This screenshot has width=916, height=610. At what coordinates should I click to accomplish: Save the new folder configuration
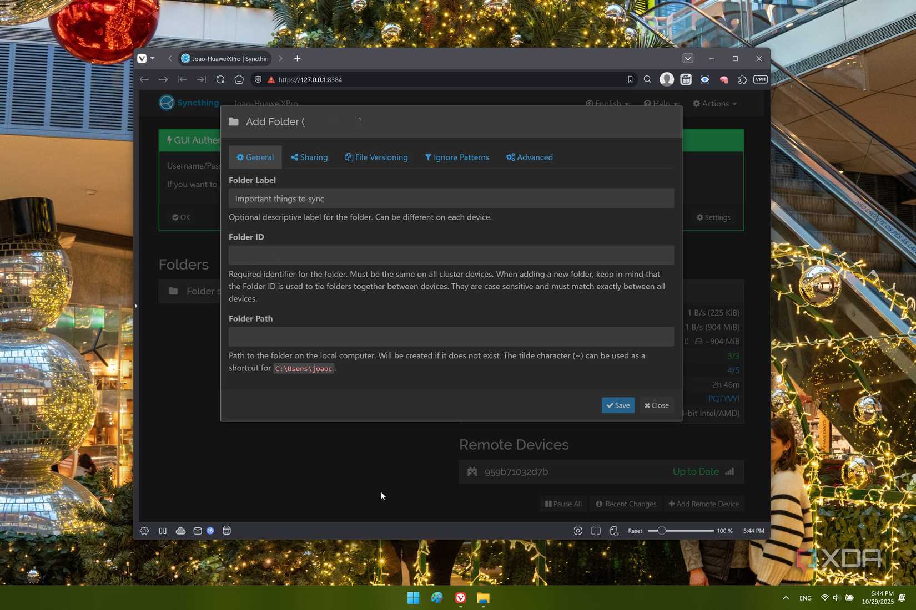(x=618, y=405)
